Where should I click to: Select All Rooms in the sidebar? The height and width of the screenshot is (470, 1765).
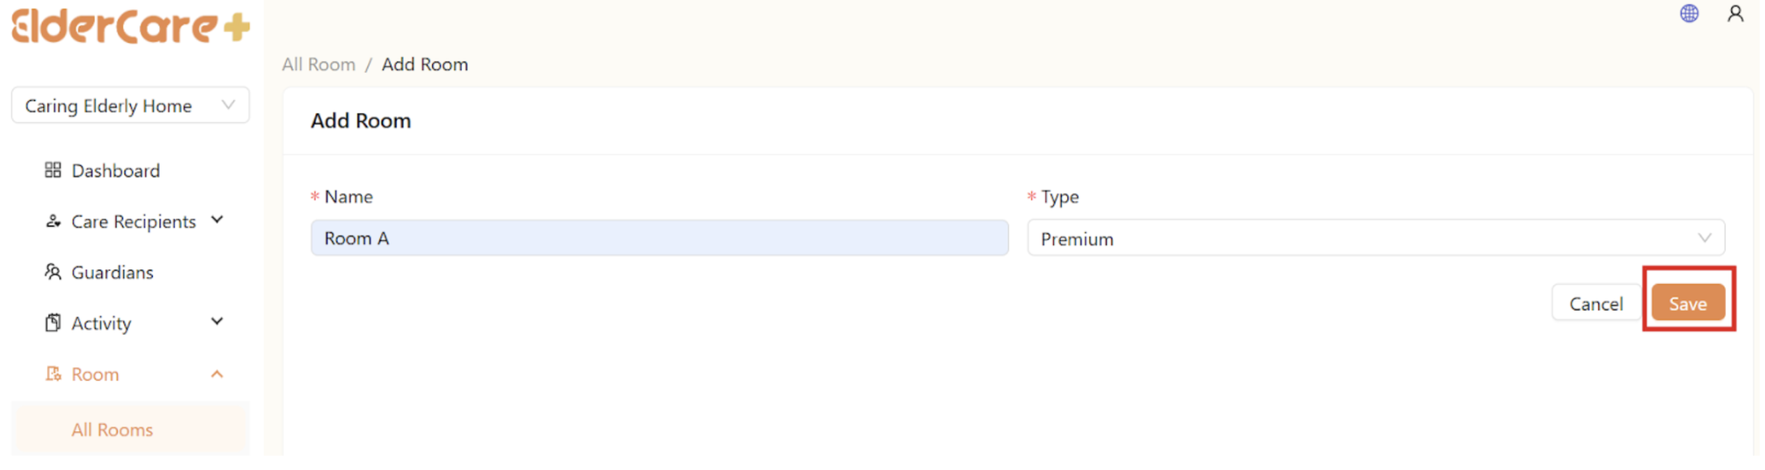tap(112, 430)
